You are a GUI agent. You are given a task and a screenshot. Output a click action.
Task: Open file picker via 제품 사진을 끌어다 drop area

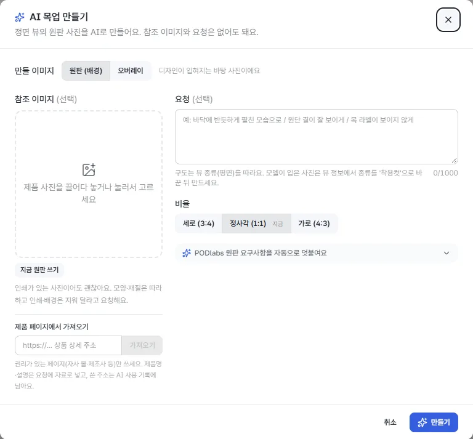pyautogui.click(x=89, y=184)
